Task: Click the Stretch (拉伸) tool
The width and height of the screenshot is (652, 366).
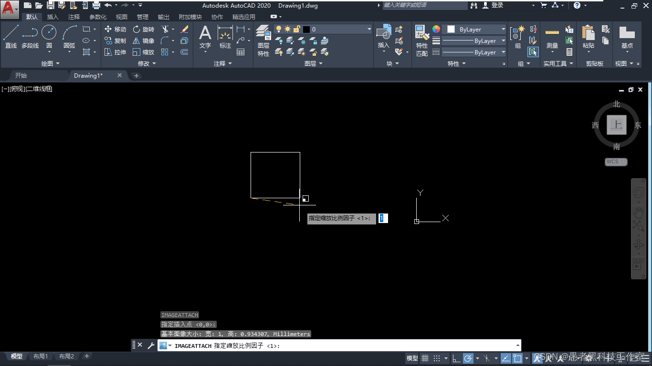Action: click(x=116, y=52)
